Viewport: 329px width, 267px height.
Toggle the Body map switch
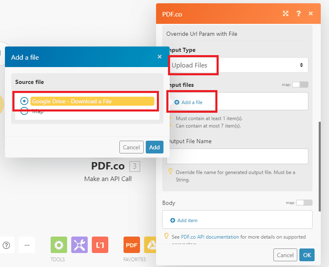[x=304, y=203]
